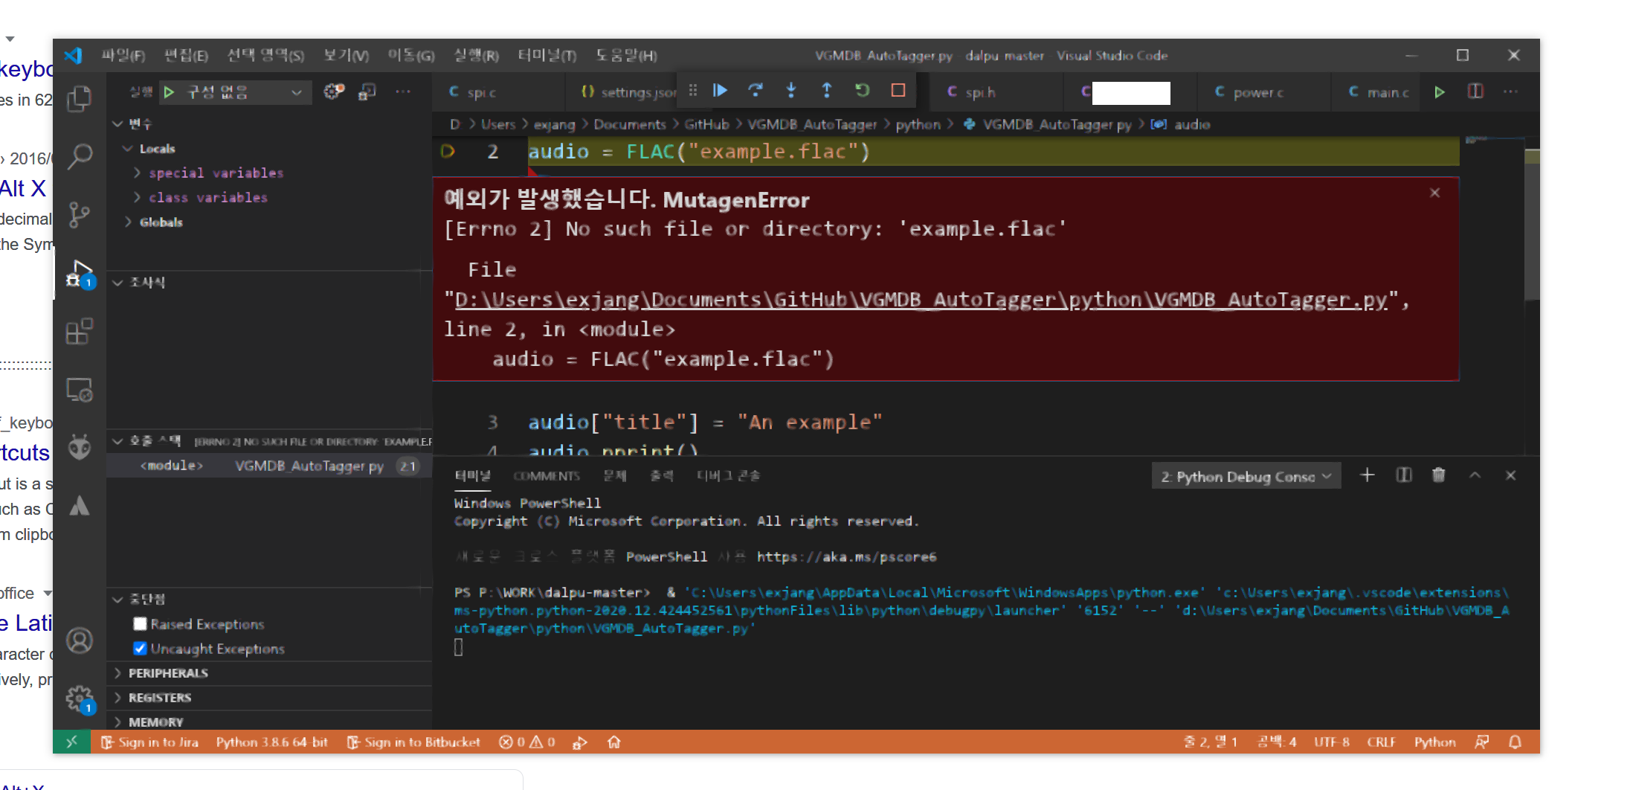Run Python file with editor play button
This screenshot has width=1633, height=790.
pos(1440,92)
